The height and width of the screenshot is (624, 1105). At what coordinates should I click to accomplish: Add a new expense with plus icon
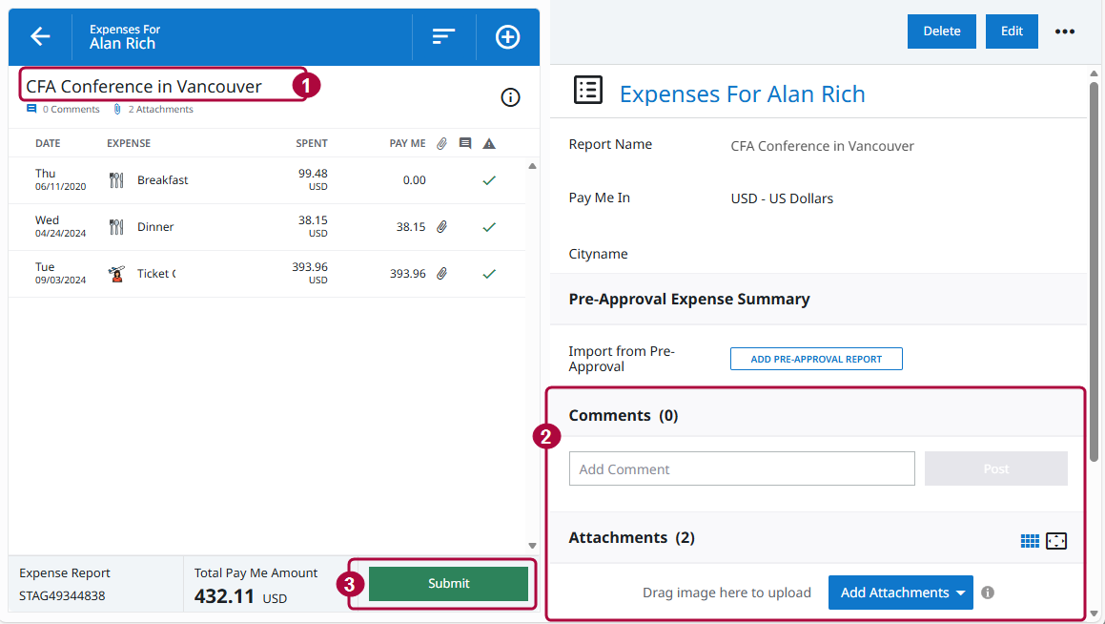pos(508,36)
